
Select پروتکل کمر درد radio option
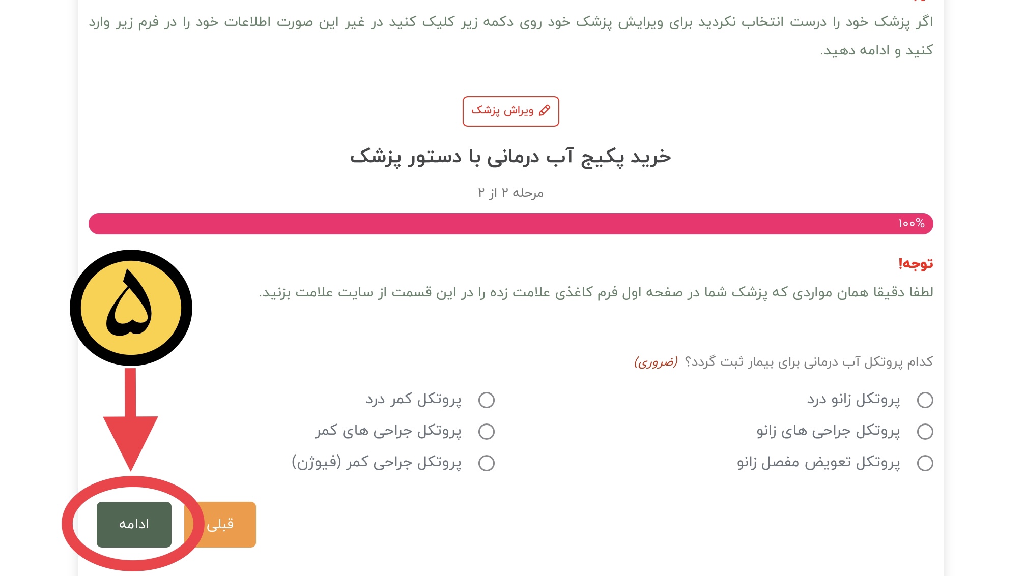[487, 400]
